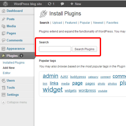Viewport: 126px width, 126px height.
Task: Open the Appearance icon in sidebar
Action: (x=4, y=49)
